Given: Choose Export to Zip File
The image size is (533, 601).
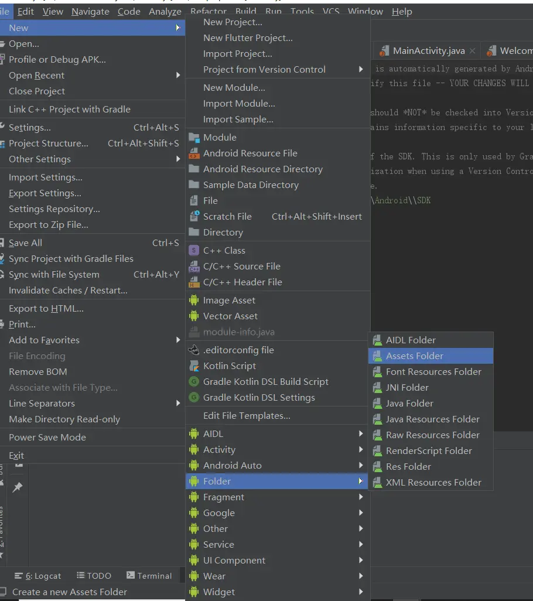Looking at the screenshot, I should [93, 225].
